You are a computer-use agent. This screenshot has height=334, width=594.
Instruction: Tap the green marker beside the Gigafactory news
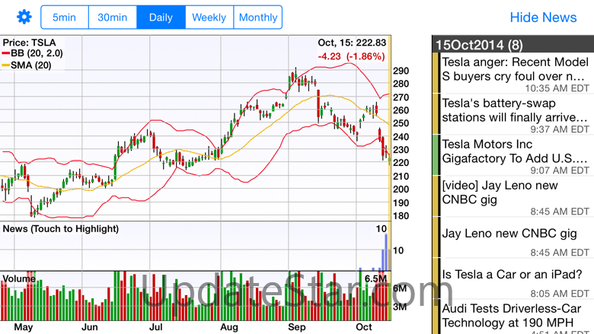tap(436, 155)
